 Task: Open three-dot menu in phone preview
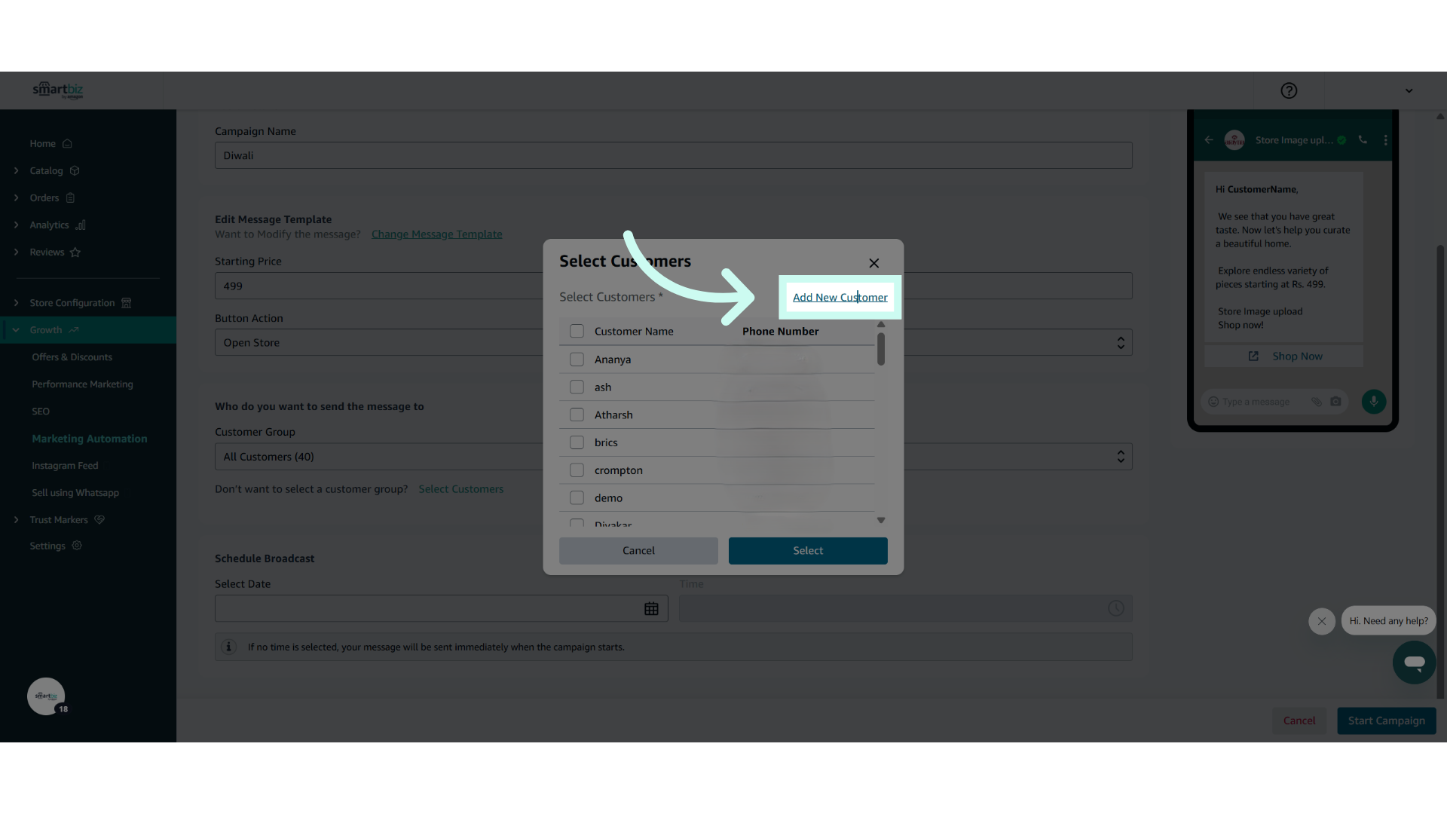click(x=1385, y=140)
